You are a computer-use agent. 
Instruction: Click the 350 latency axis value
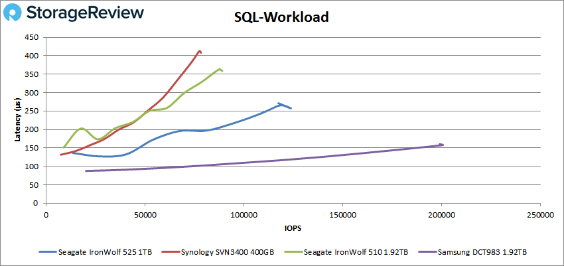(x=33, y=74)
